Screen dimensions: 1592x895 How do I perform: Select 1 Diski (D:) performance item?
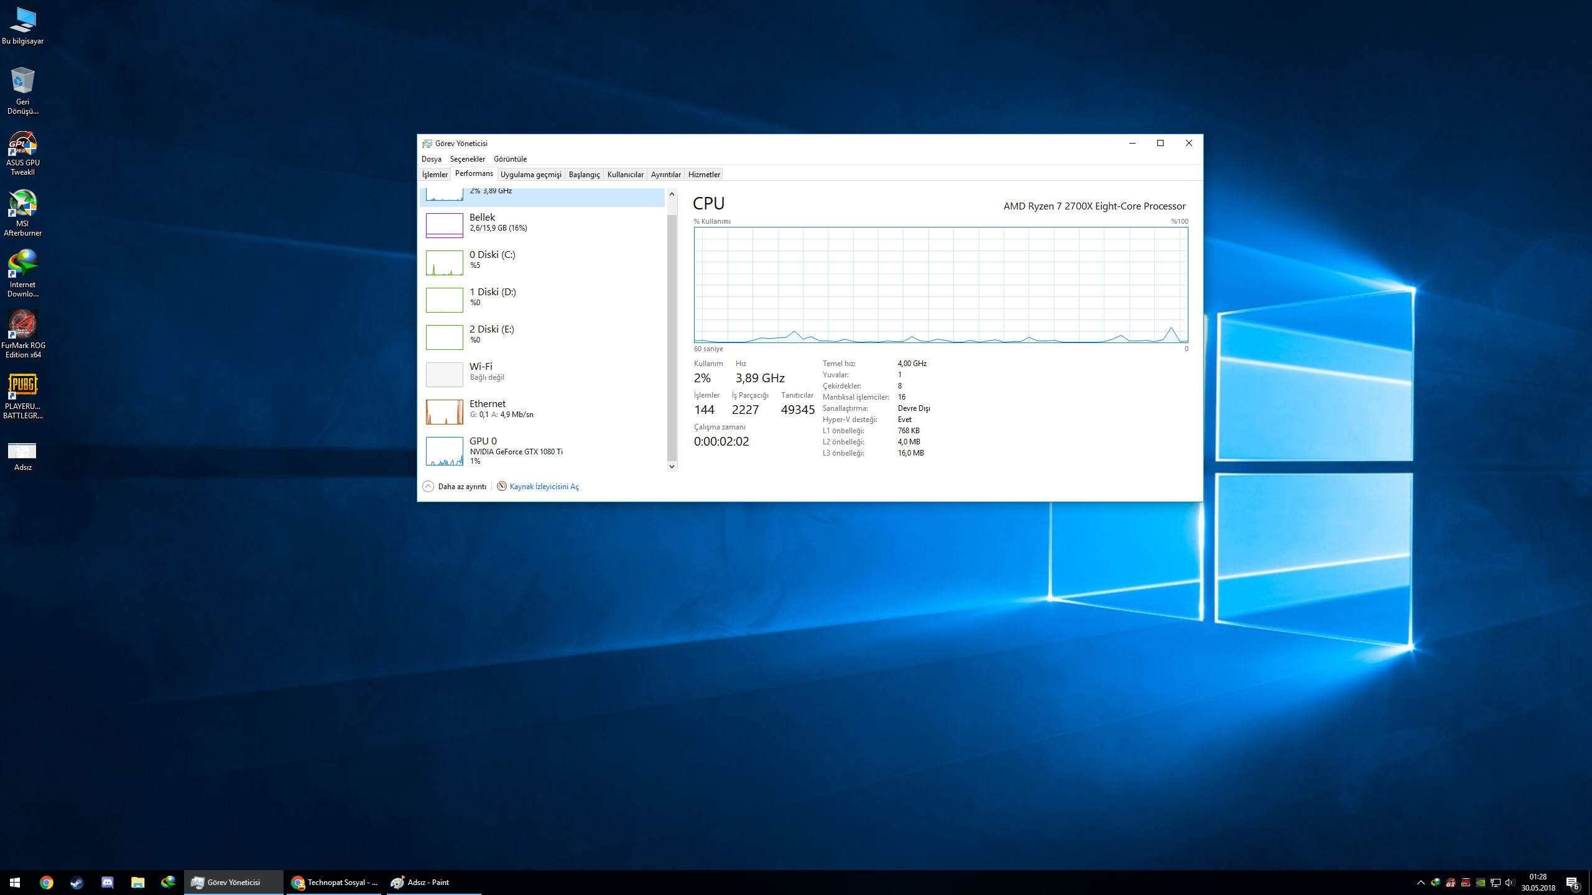tap(542, 300)
